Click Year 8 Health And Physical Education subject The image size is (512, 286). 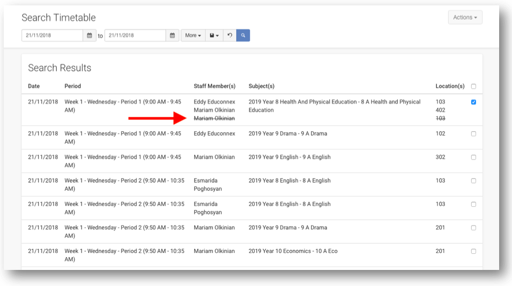(335, 106)
